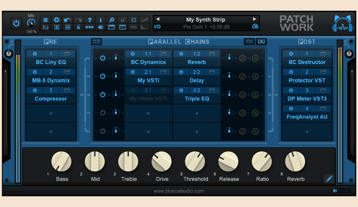
Task: Open editor window icon for slot 2:2 Delay
Action: coord(212,72)
